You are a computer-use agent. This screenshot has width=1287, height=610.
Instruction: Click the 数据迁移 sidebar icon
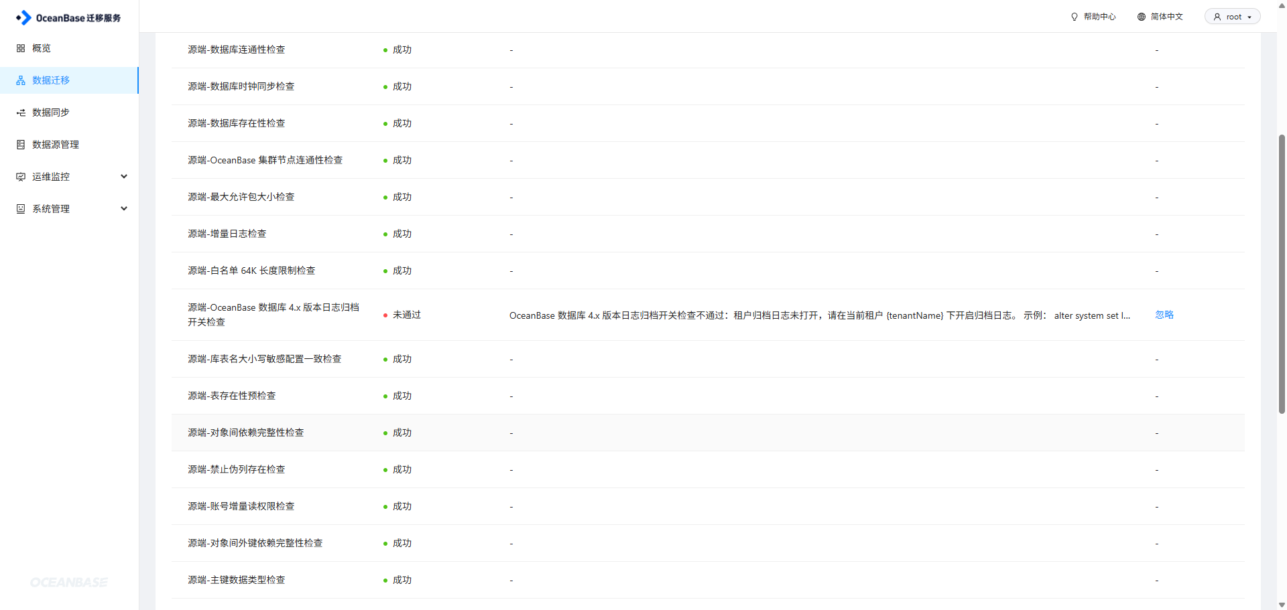21,80
